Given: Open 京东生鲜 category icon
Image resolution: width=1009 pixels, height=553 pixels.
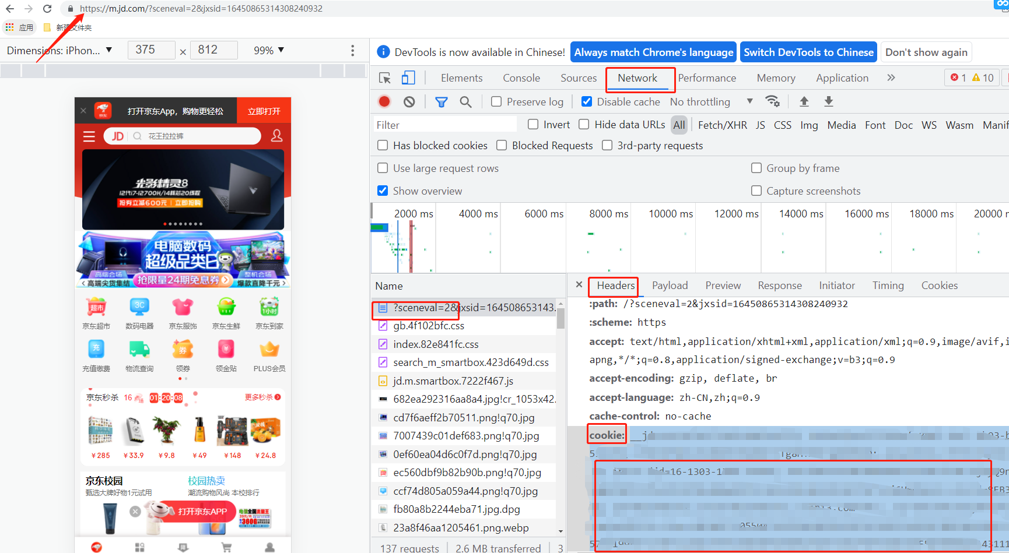Looking at the screenshot, I should (226, 313).
